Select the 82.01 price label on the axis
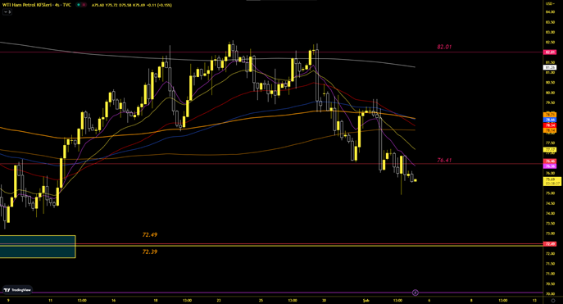Screen dimensions: 563x304 (550, 52)
